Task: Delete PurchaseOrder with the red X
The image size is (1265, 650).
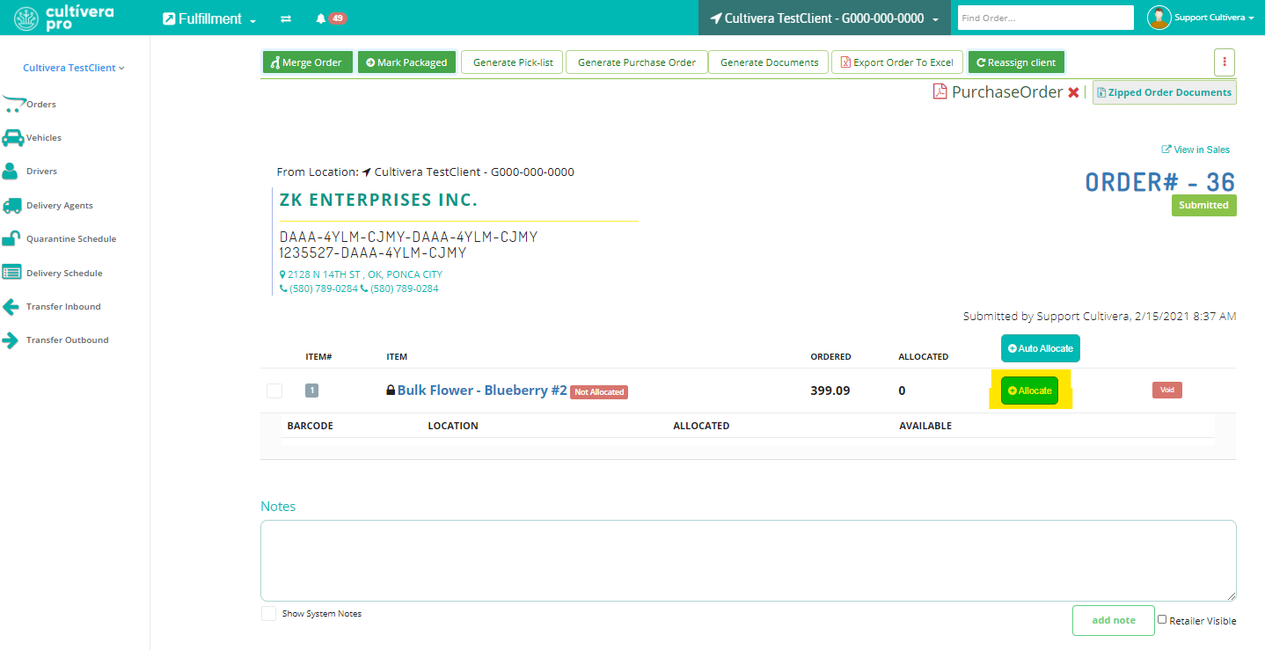Action: [1073, 92]
